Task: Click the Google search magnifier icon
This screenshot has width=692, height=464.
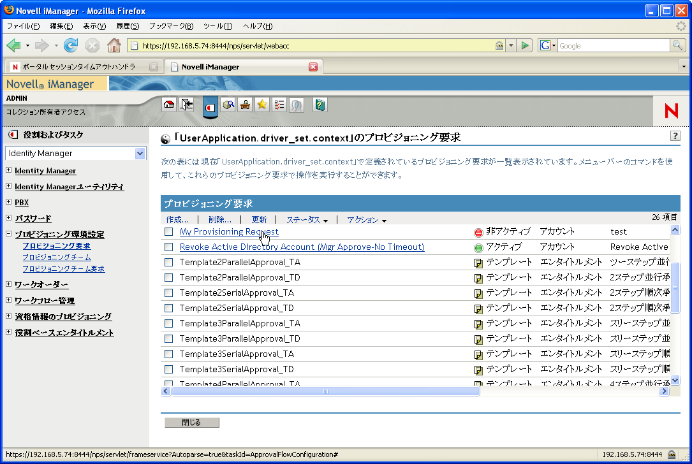Action: 677,45
